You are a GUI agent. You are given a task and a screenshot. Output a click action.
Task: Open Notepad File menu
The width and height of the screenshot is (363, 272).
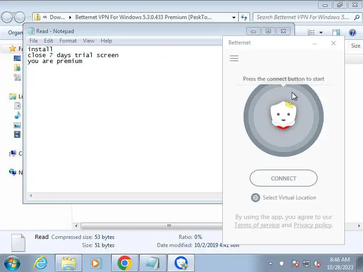coord(34,41)
